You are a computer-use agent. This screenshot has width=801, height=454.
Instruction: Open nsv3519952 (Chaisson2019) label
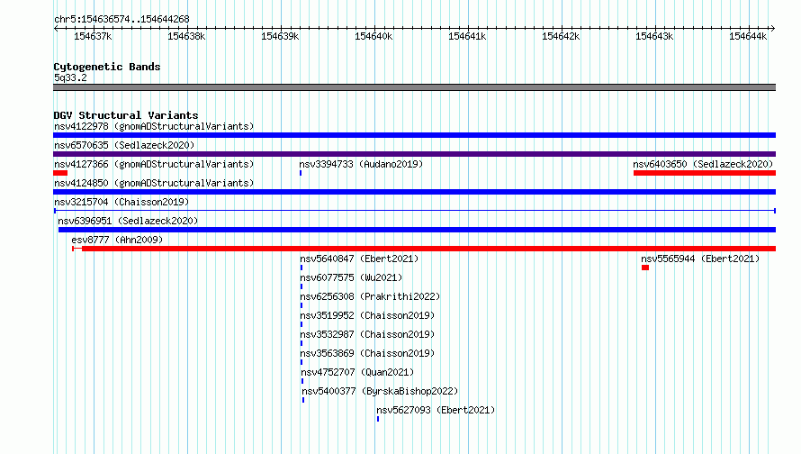coord(367,315)
